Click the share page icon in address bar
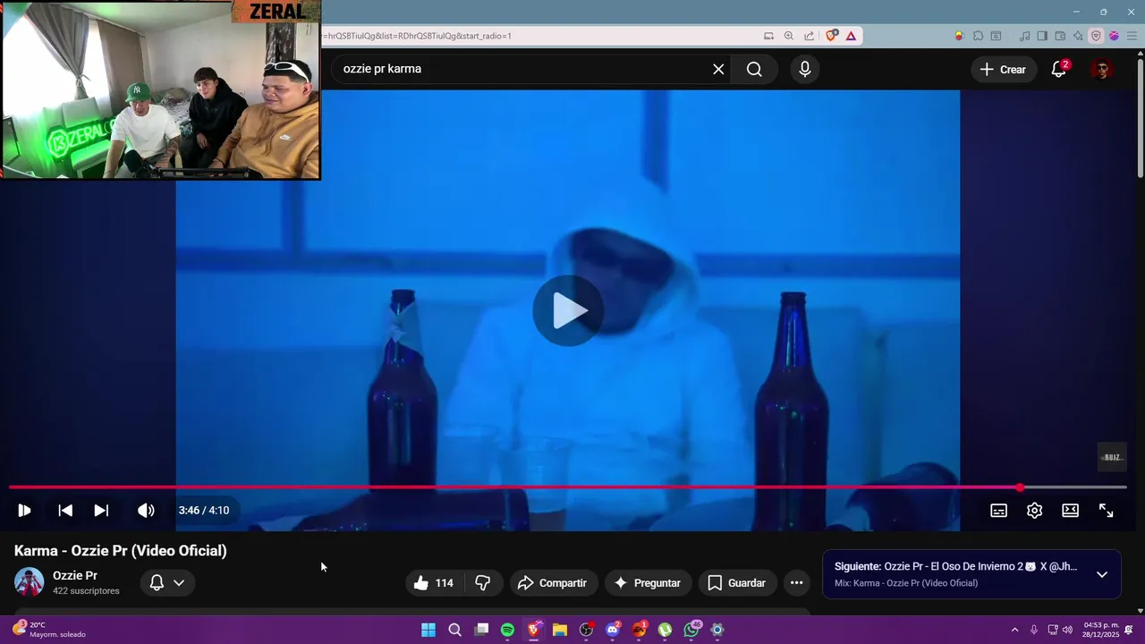 (810, 36)
